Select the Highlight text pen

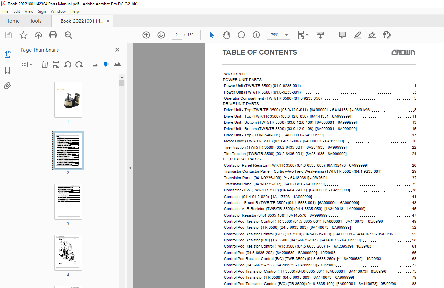pos(357,35)
